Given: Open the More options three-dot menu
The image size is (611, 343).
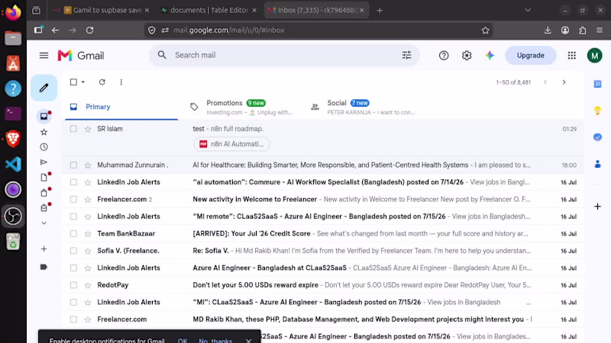Looking at the screenshot, I should click(x=121, y=82).
